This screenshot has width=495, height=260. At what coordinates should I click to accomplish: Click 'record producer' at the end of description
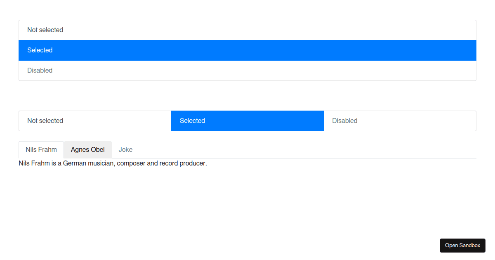(183, 163)
